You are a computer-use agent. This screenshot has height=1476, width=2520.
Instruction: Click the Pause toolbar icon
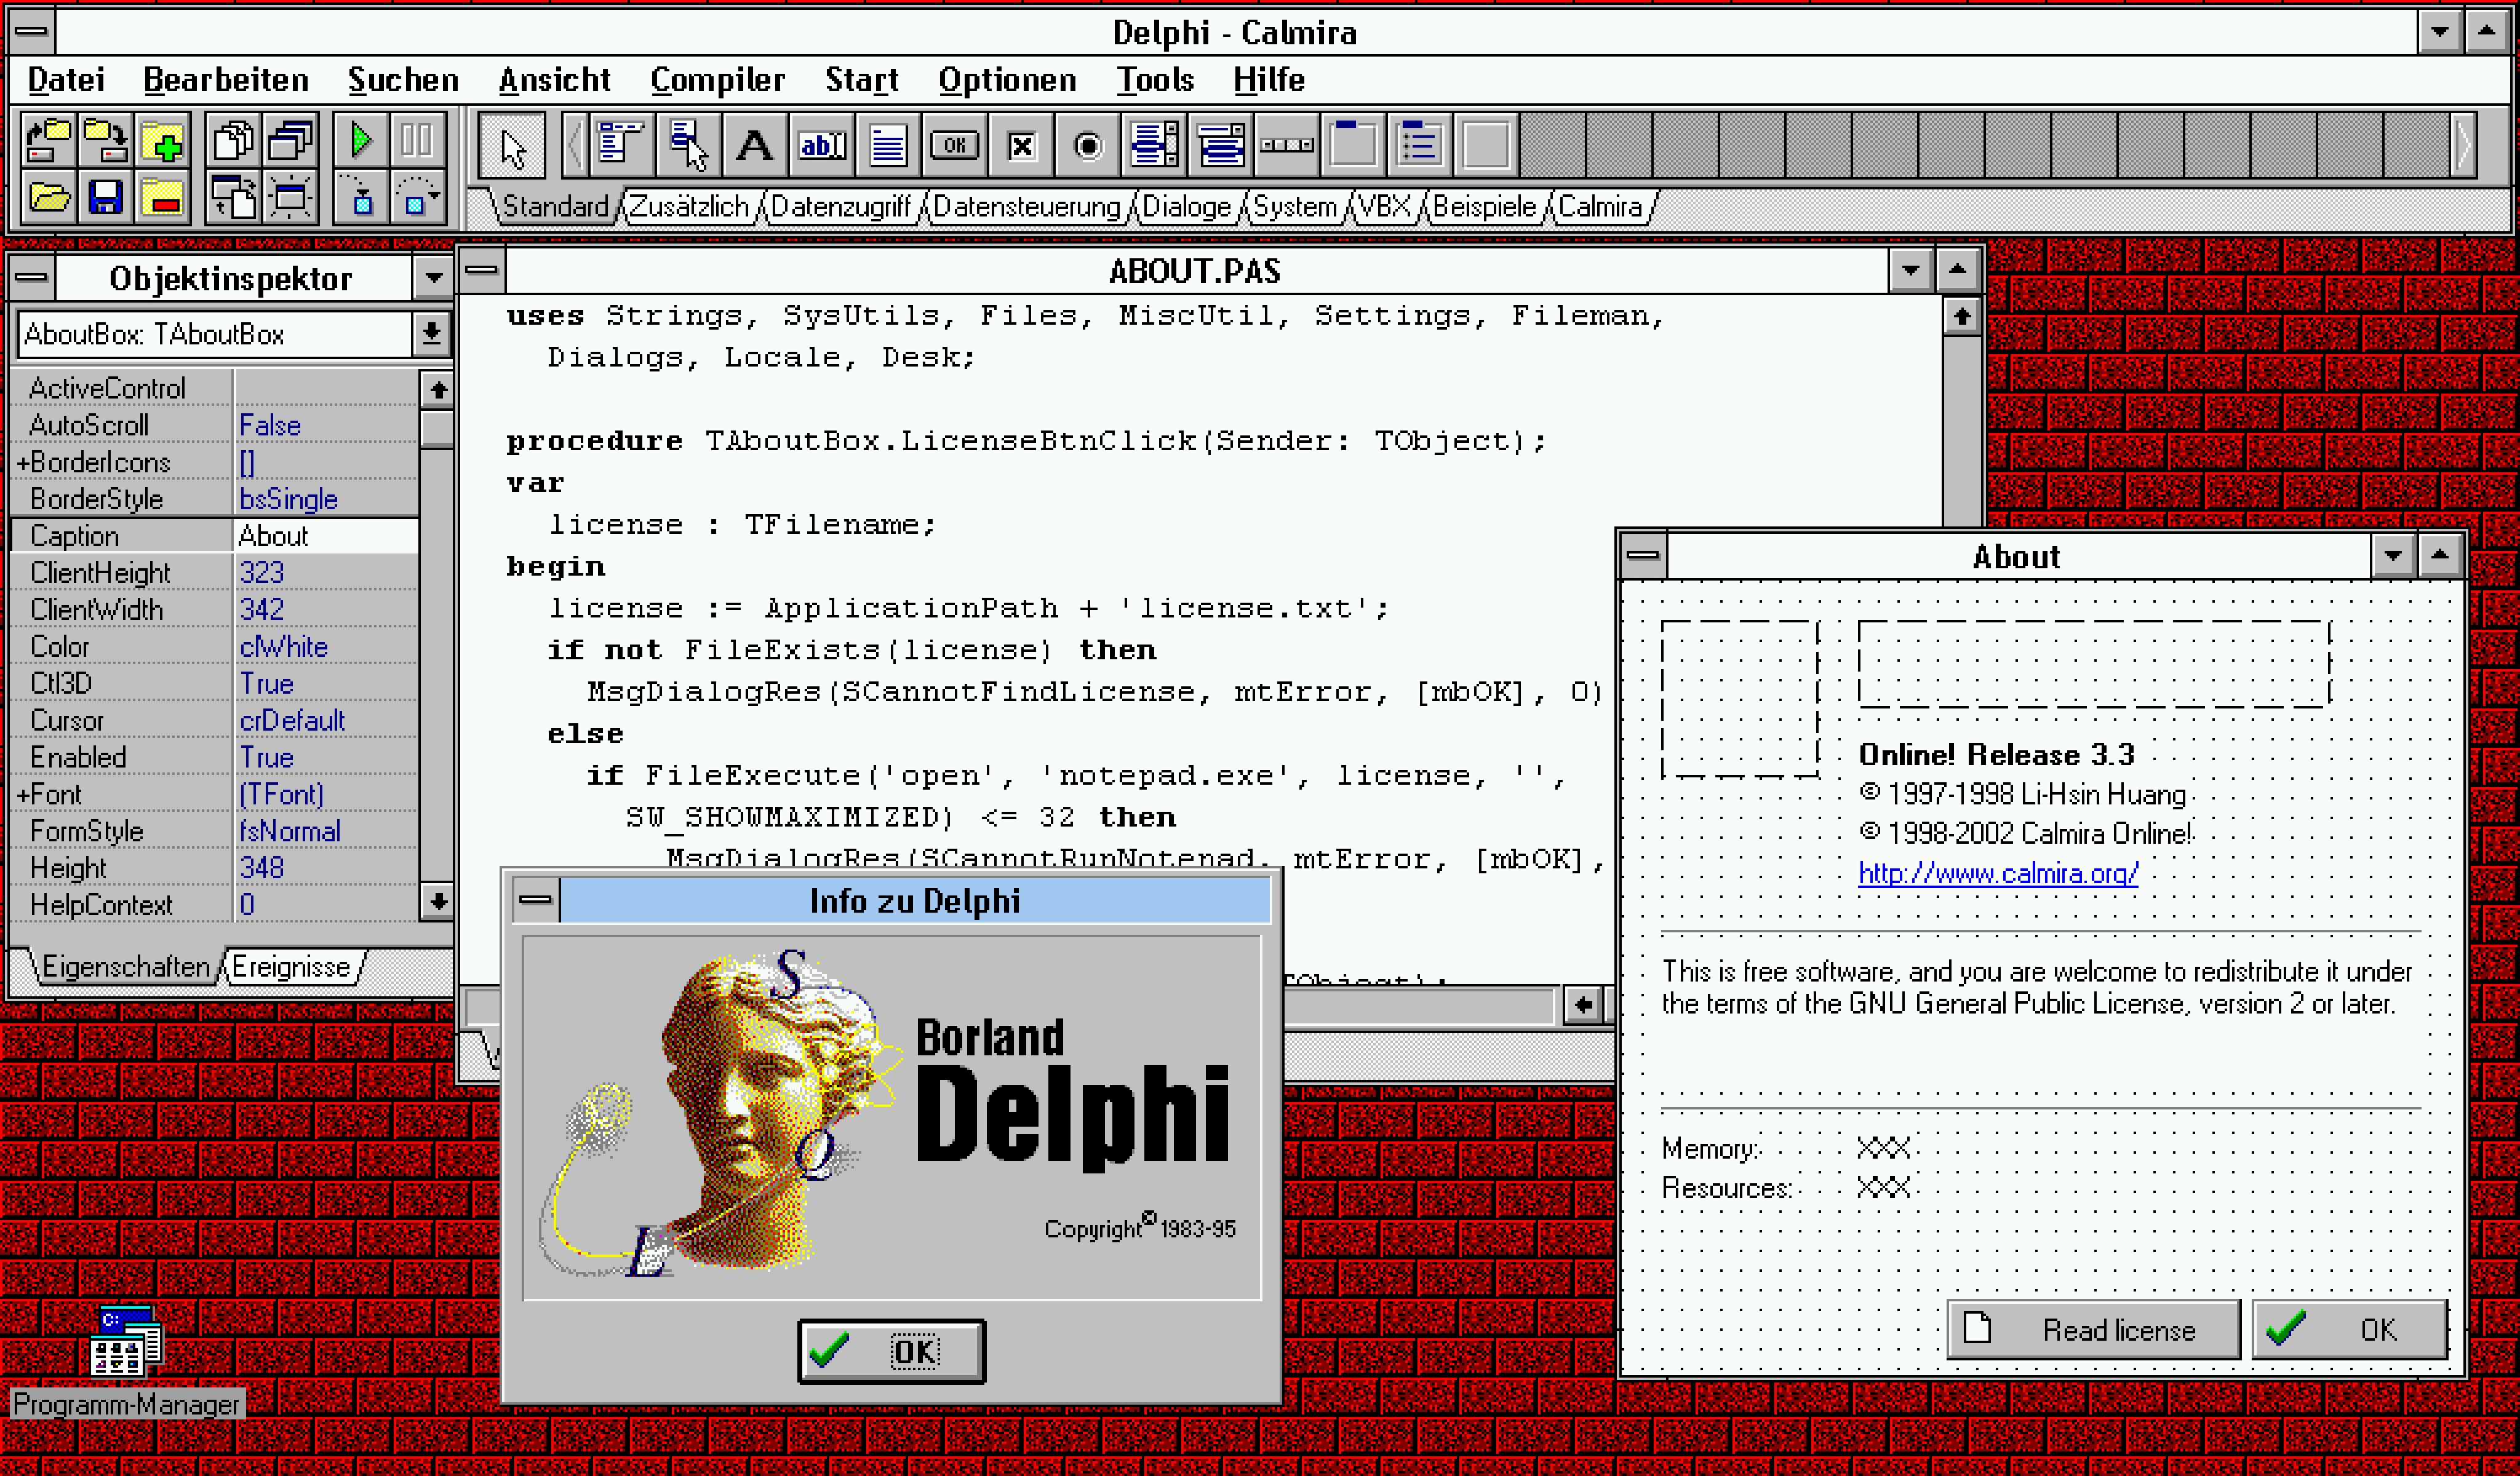[x=417, y=141]
